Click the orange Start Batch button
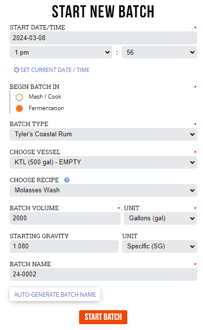 click(x=103, y=317)
